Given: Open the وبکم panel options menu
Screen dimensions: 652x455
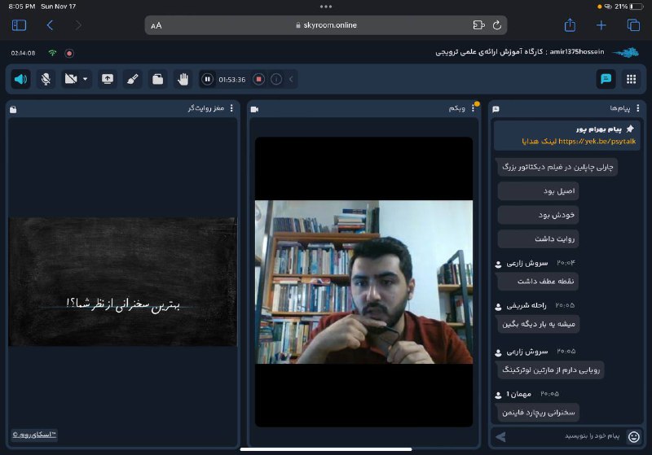Looking at the screenshot, I should pos(473,108).
